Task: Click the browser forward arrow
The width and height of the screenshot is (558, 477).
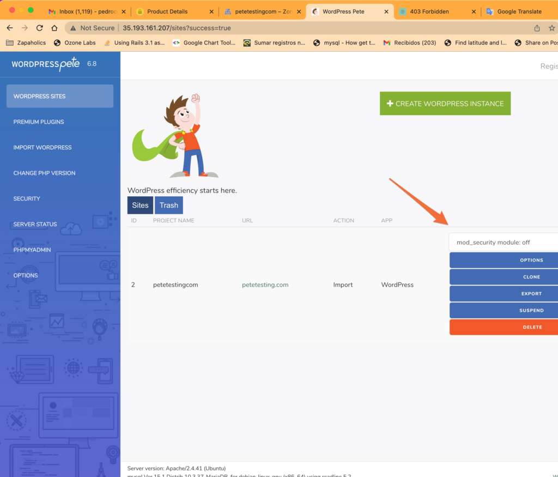Action: [25, 28]
